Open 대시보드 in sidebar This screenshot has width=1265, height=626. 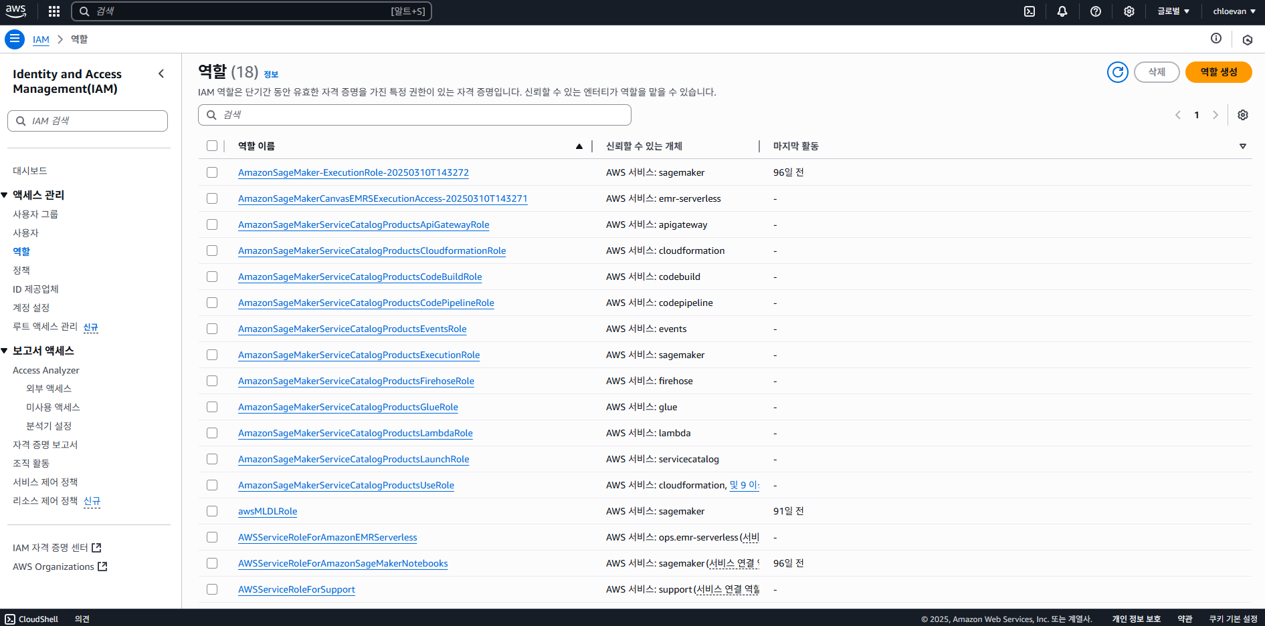point(30,171)
